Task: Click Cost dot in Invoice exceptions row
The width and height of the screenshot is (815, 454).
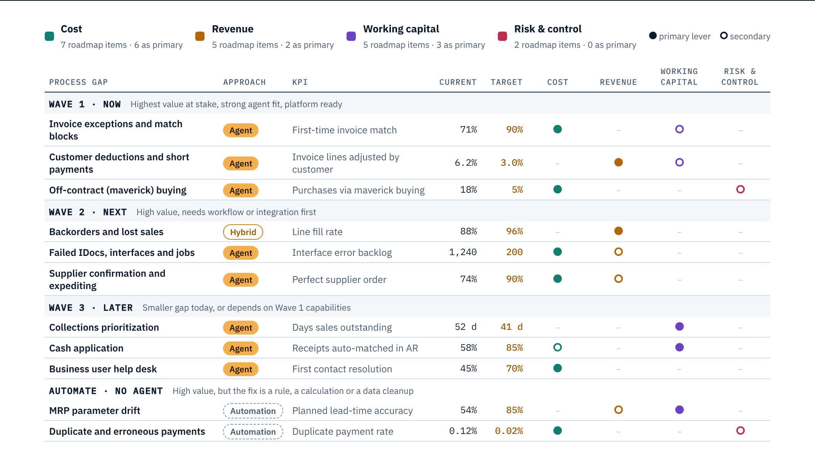Action: 558,129
